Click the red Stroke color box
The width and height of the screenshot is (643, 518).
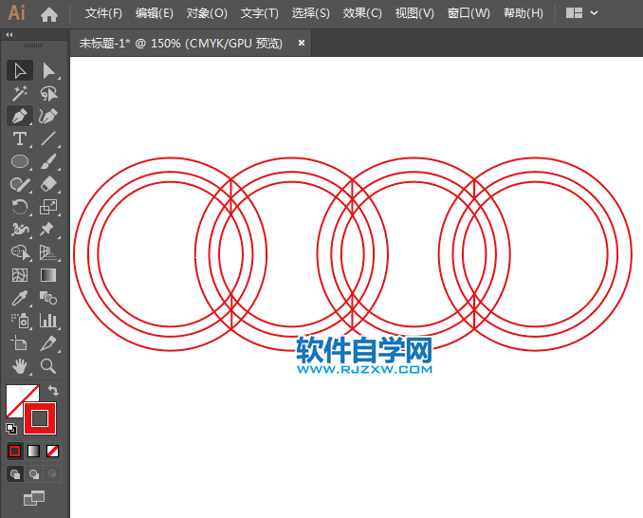tap(40, 418)
